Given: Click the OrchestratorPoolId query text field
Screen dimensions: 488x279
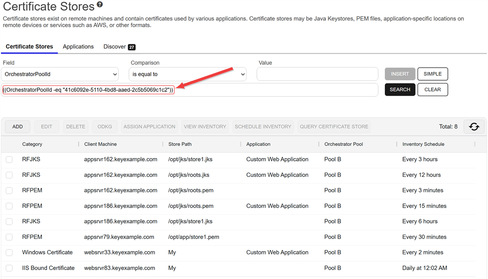Looking at the screenshot, I should pyautogui.click(x=190, y=90).
